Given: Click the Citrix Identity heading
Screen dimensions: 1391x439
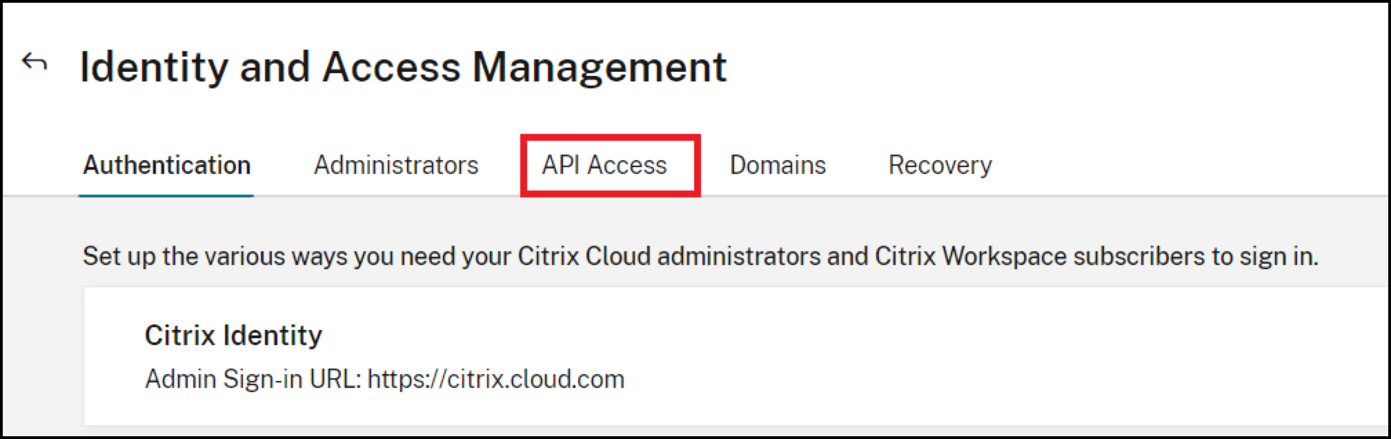Looking at the screenshot, I should pyautogui.click(x=233, y=336).
